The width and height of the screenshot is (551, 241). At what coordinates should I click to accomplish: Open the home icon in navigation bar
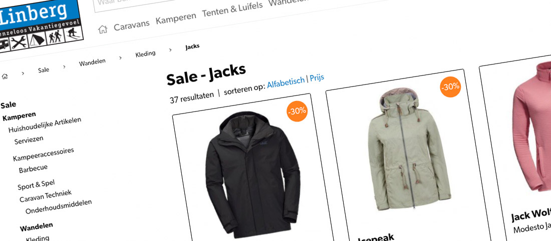[102, 29]
